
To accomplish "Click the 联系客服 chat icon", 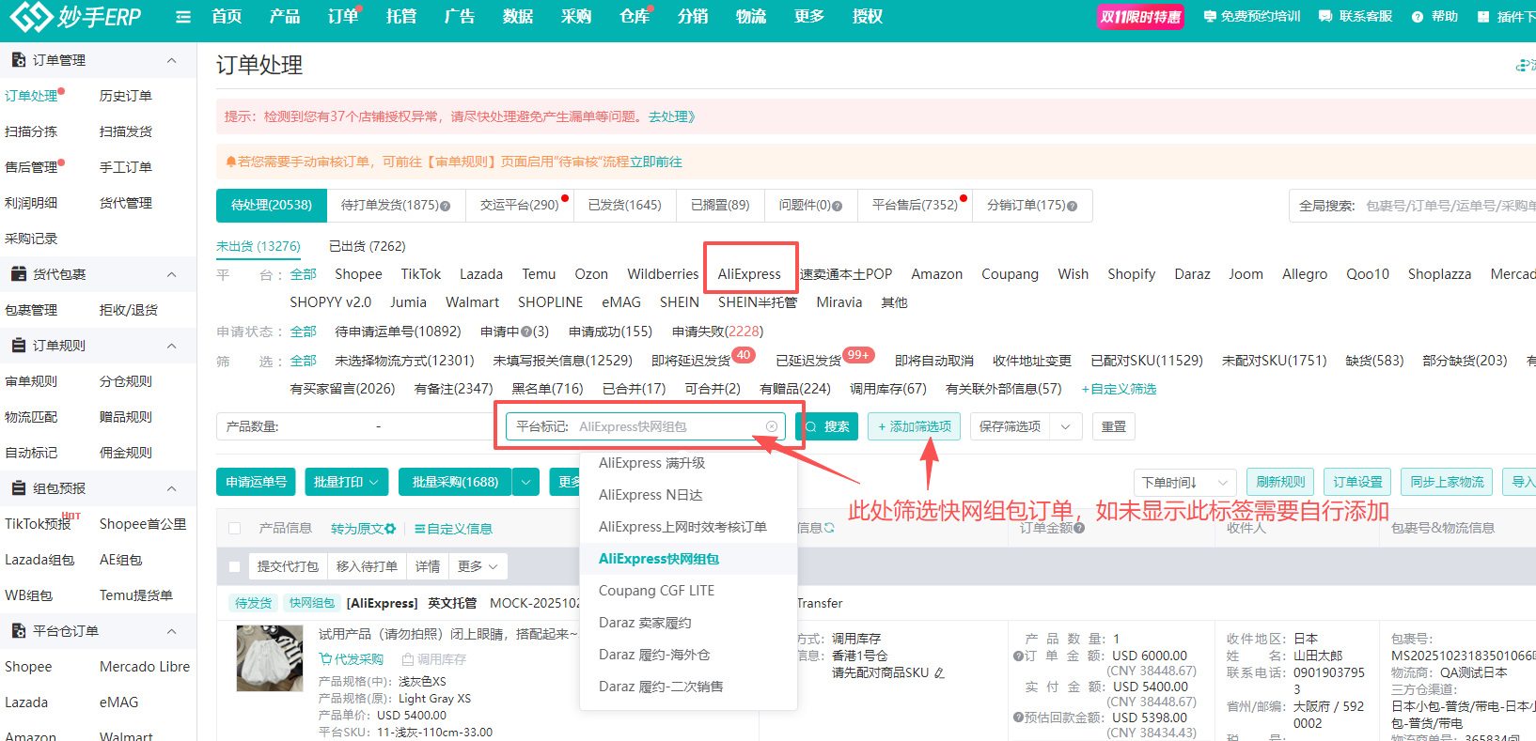I will pos(1325,17).
